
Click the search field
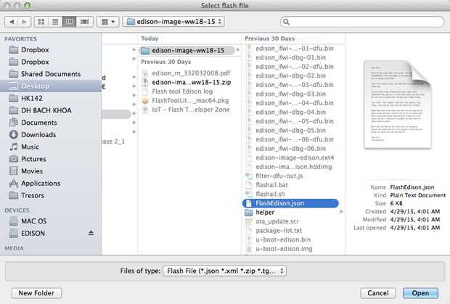tap(362, 22)
